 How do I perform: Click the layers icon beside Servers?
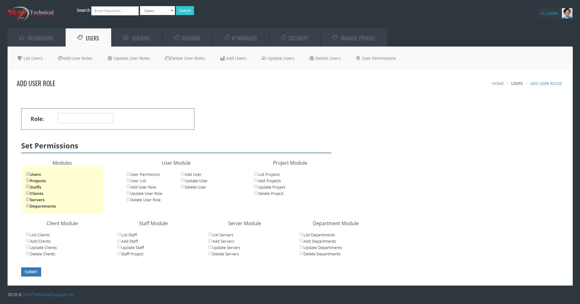[126, 38]
